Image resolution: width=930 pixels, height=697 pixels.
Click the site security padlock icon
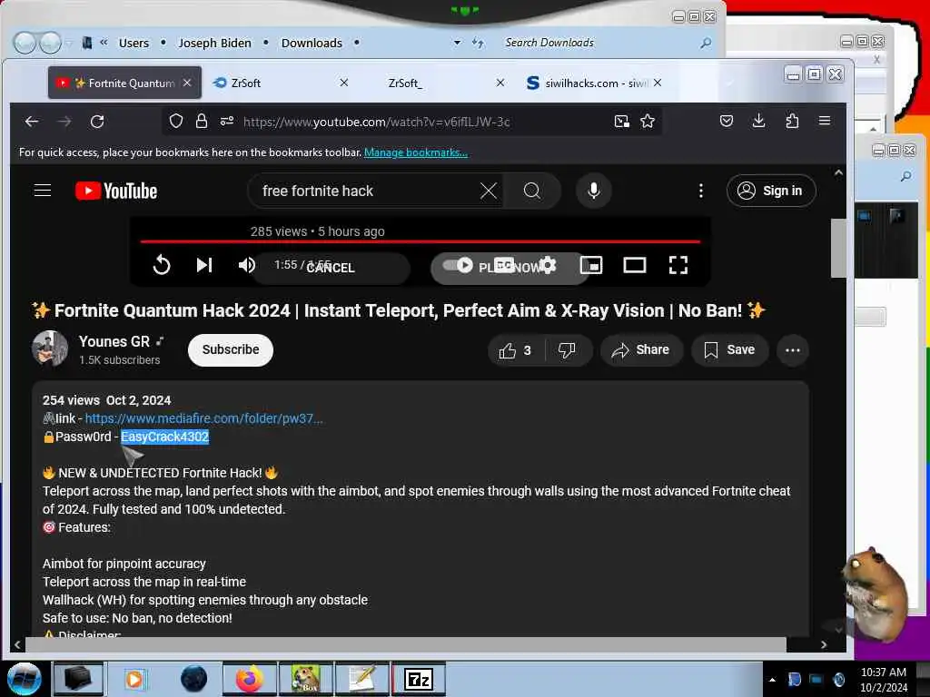coord(202,122)
